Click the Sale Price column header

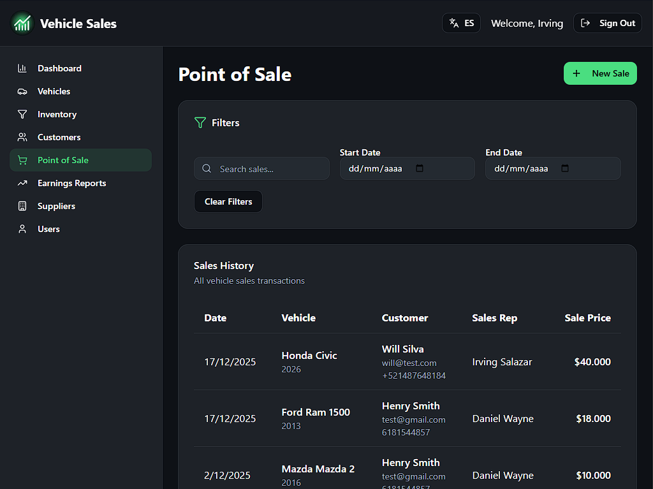click(587, 317)
